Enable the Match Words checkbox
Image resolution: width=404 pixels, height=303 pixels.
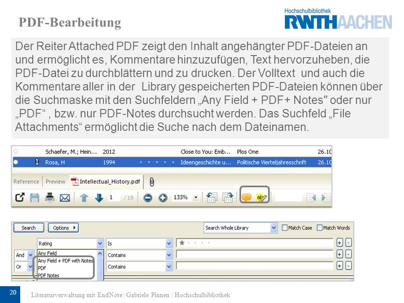click(319, 228)
